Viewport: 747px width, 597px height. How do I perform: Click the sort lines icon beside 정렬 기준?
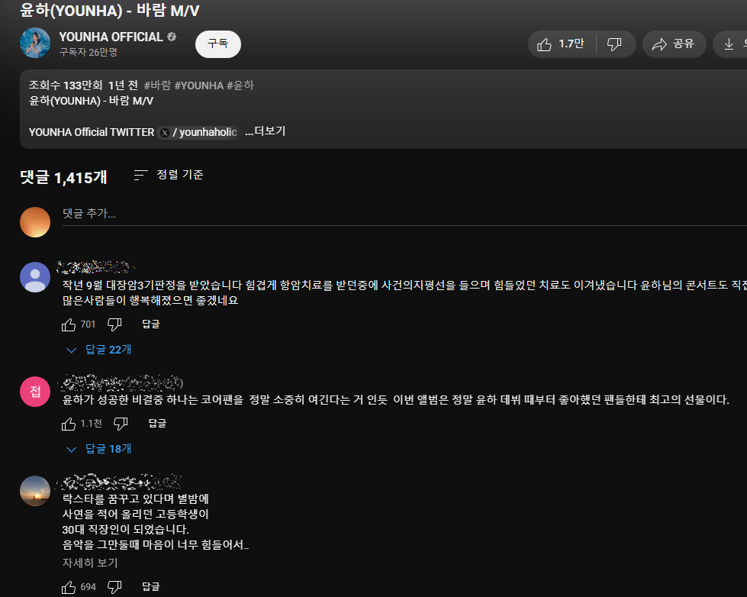coord(140,175)
